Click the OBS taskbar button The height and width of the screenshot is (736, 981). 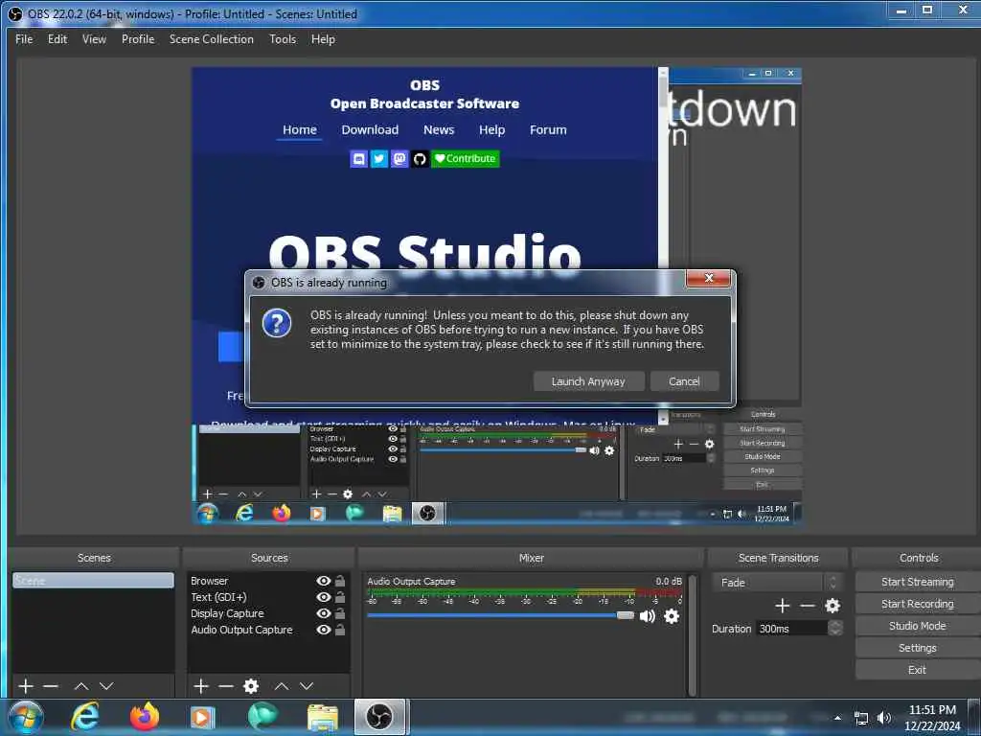pyautogui.click(x=379, y=717)
